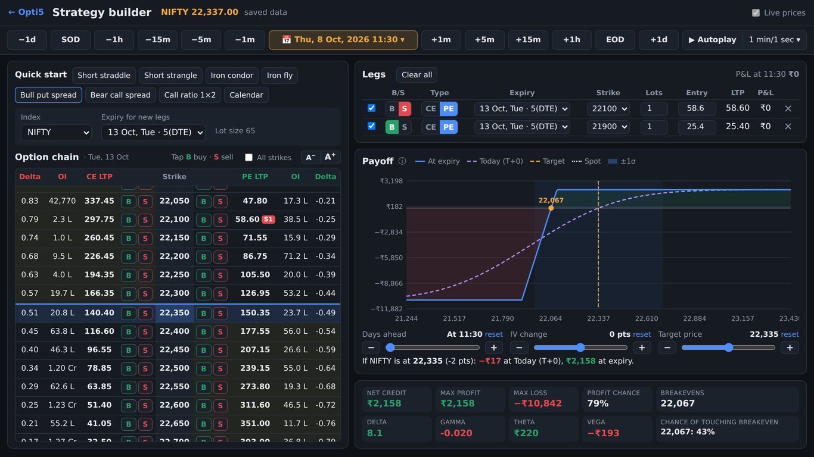Buy the 22,200 put option
814x457 pixels.
point(203,257)
